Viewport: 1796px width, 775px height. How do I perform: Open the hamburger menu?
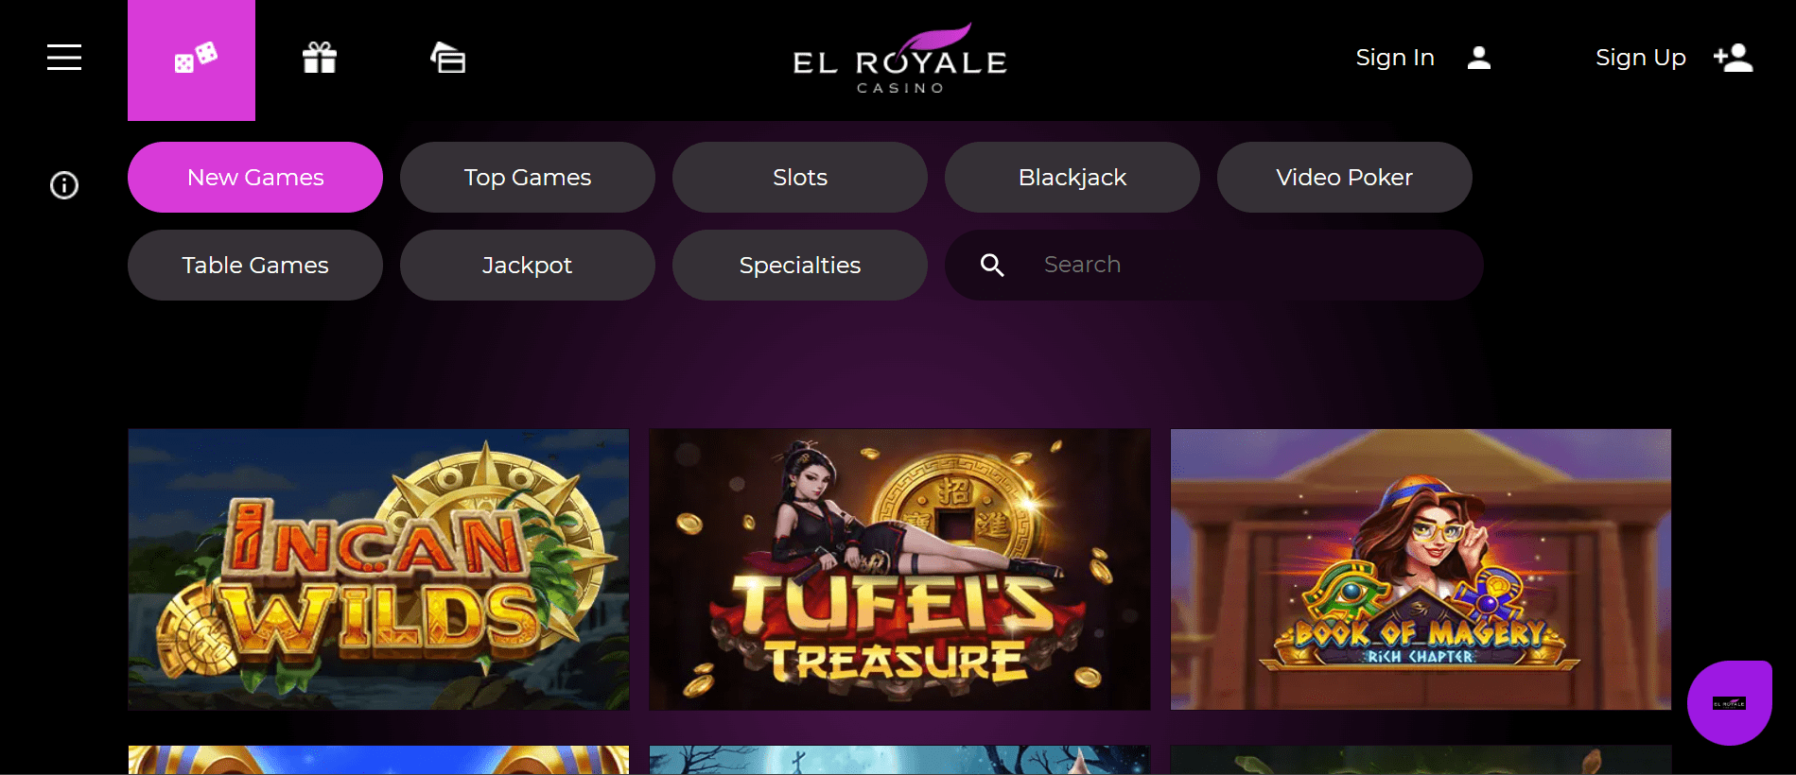(x=64, y=58)
